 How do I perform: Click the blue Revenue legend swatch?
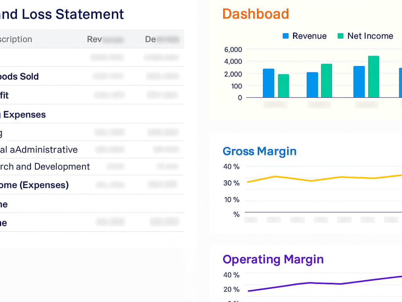tap(286, 36)
